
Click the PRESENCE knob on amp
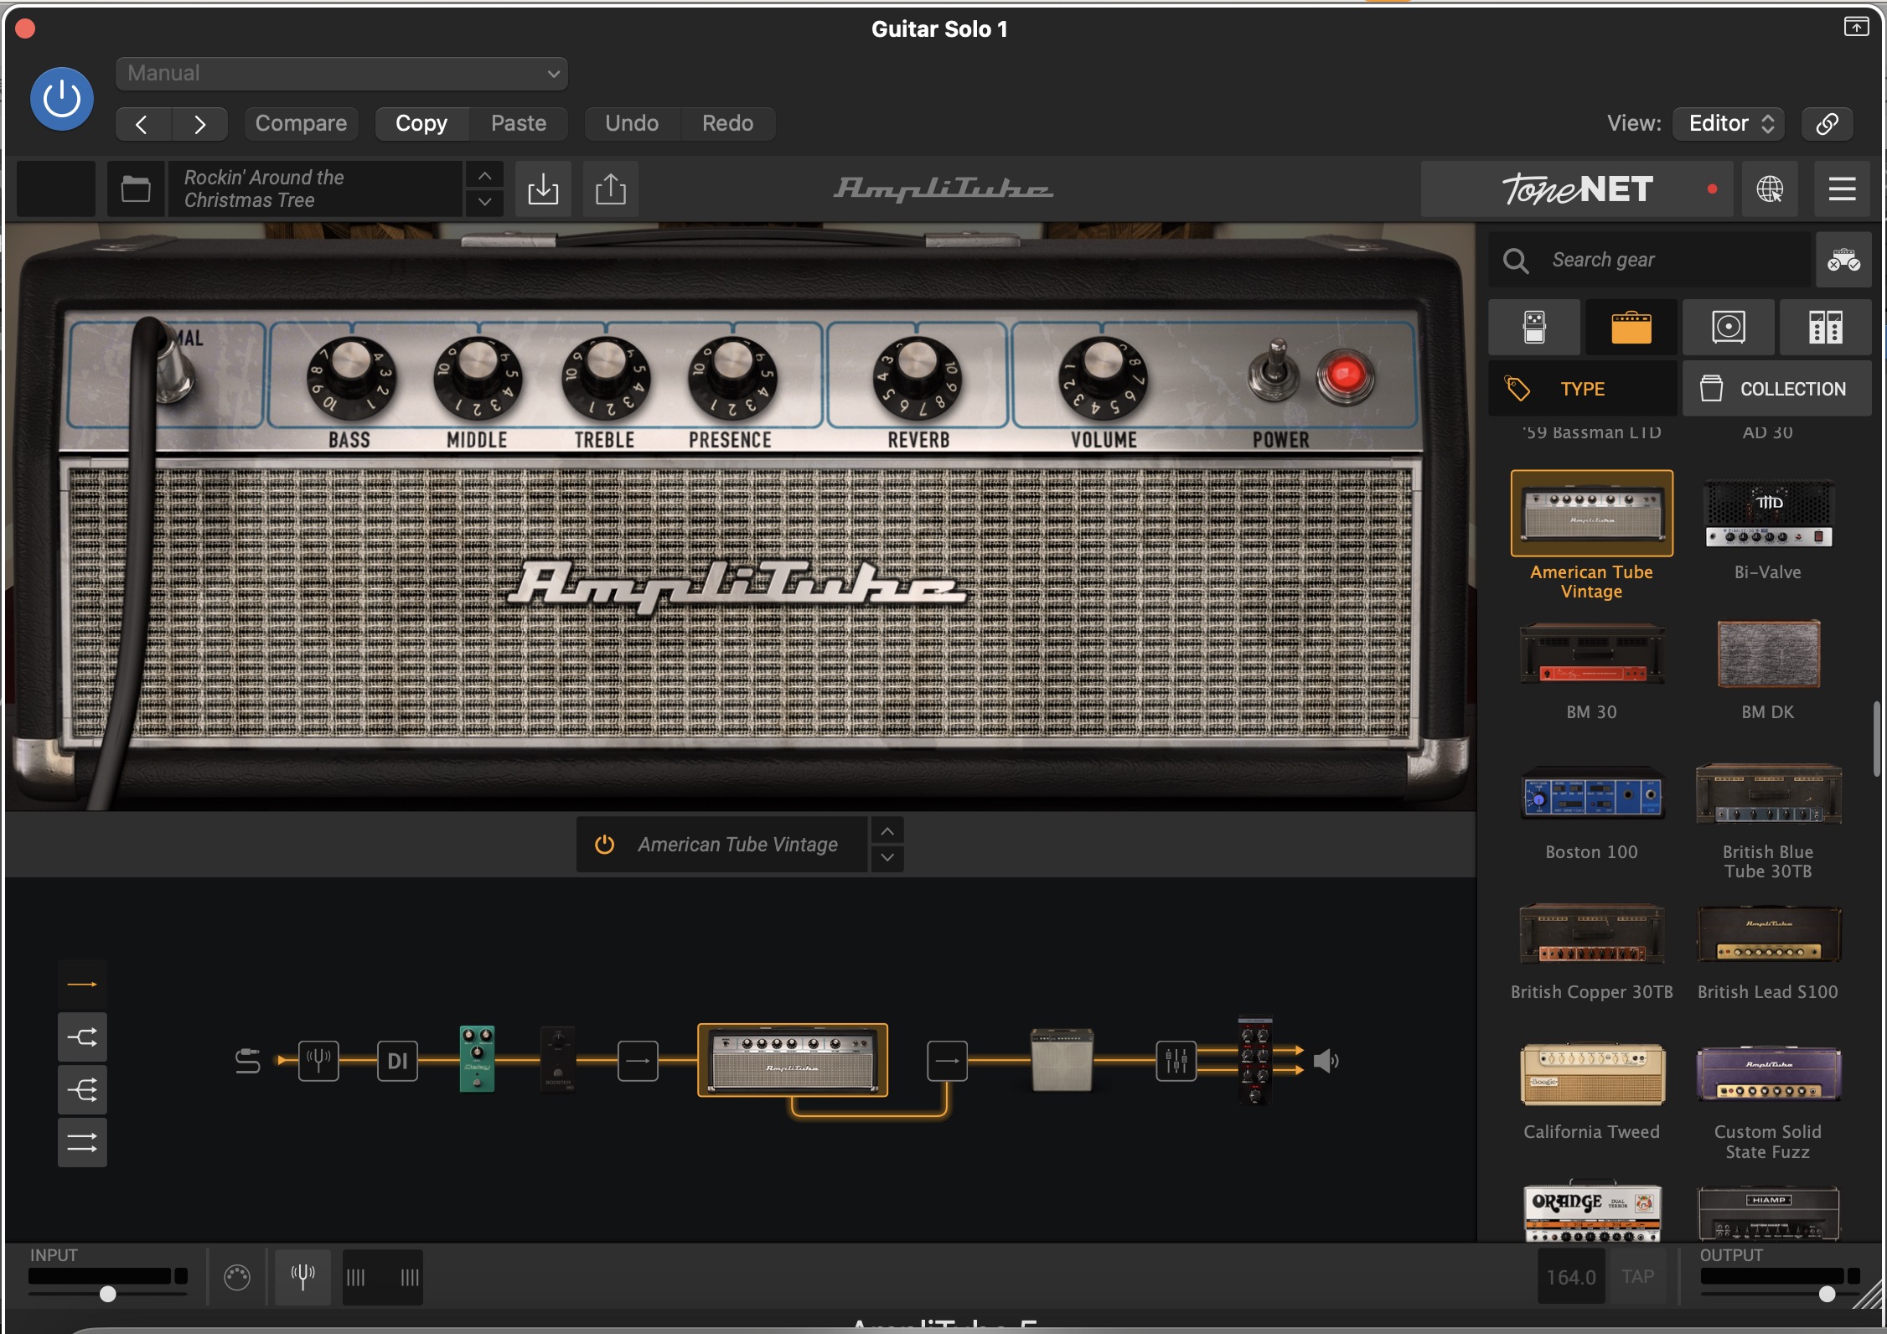[x=732, y=377]
